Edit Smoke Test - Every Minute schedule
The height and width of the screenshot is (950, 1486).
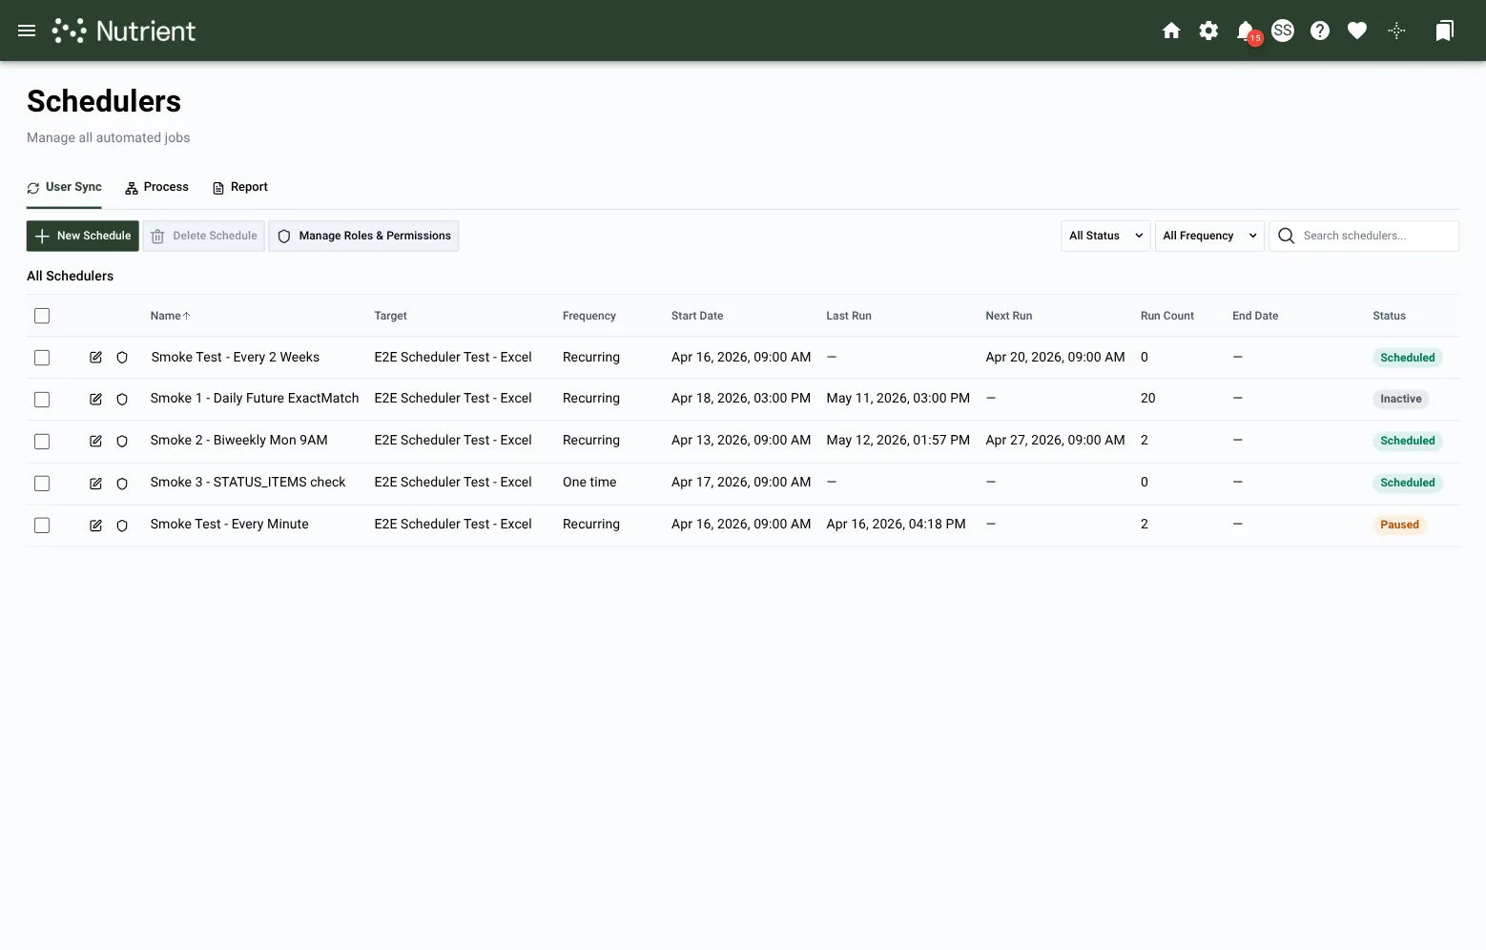click(95, 526)
